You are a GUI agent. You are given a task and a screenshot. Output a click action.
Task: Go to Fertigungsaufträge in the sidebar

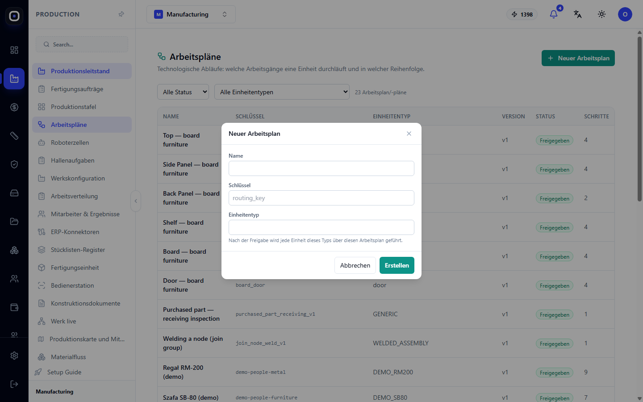point(82,89)
